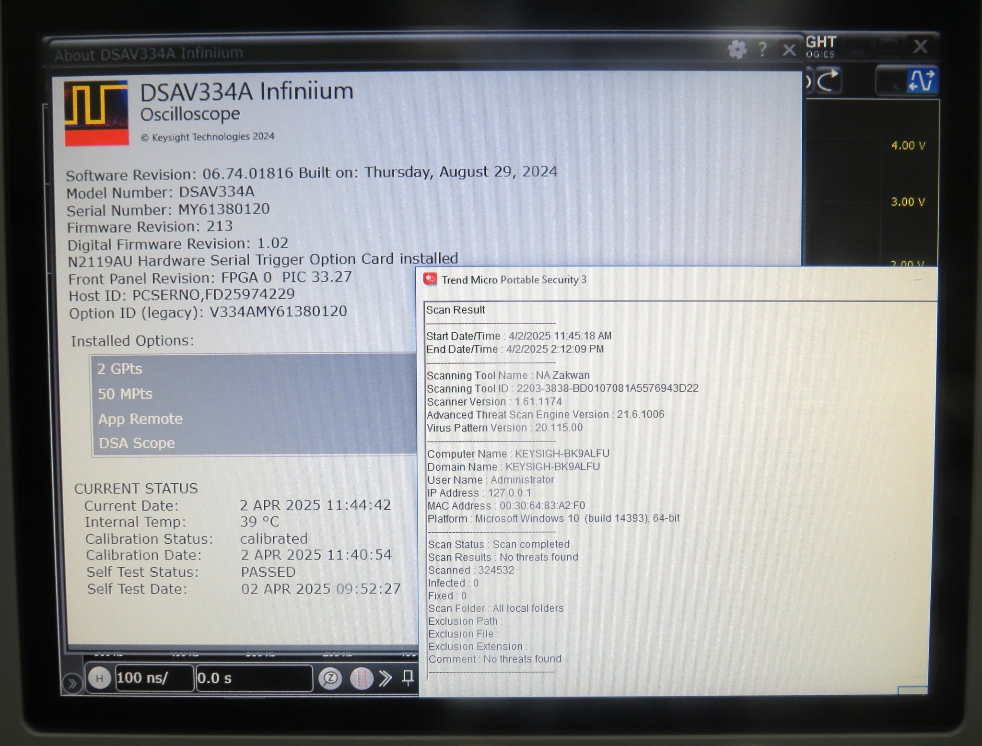Click Start Date/Time 4/2/2025 11:45:18 AM line
The image size is (982, 746).
[519, 336]
